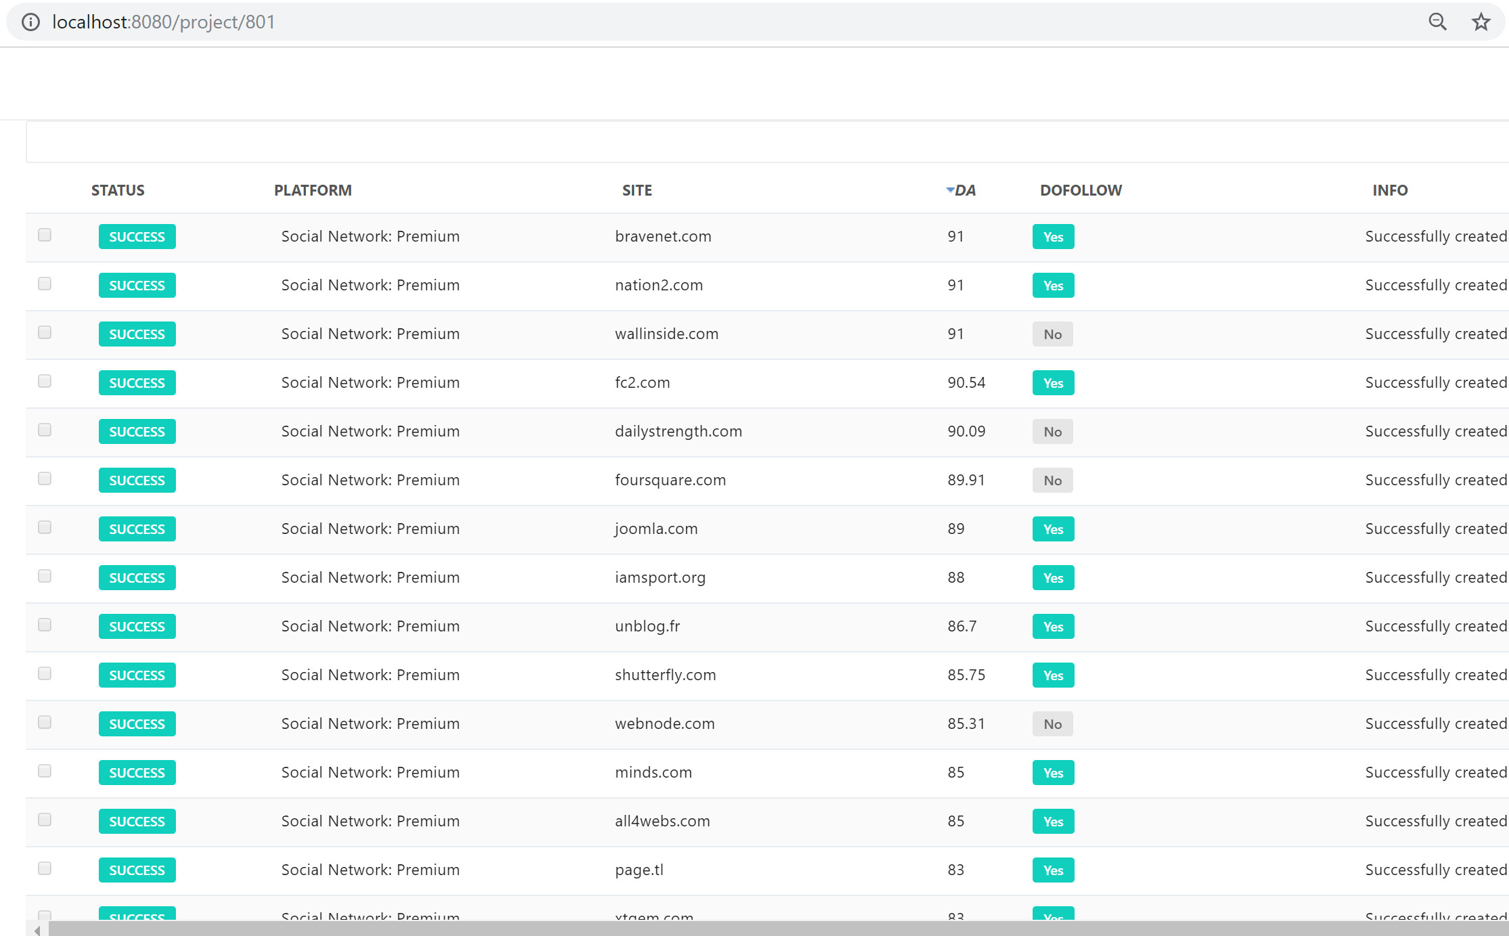Click the site information icon in address bar
Image resolution: width=1509 pixels, height=936 pixels.
[30, 22]
